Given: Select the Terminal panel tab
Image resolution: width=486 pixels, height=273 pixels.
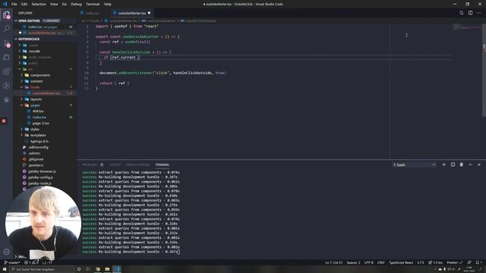Looking at the screenshot, I should point(162,165).
